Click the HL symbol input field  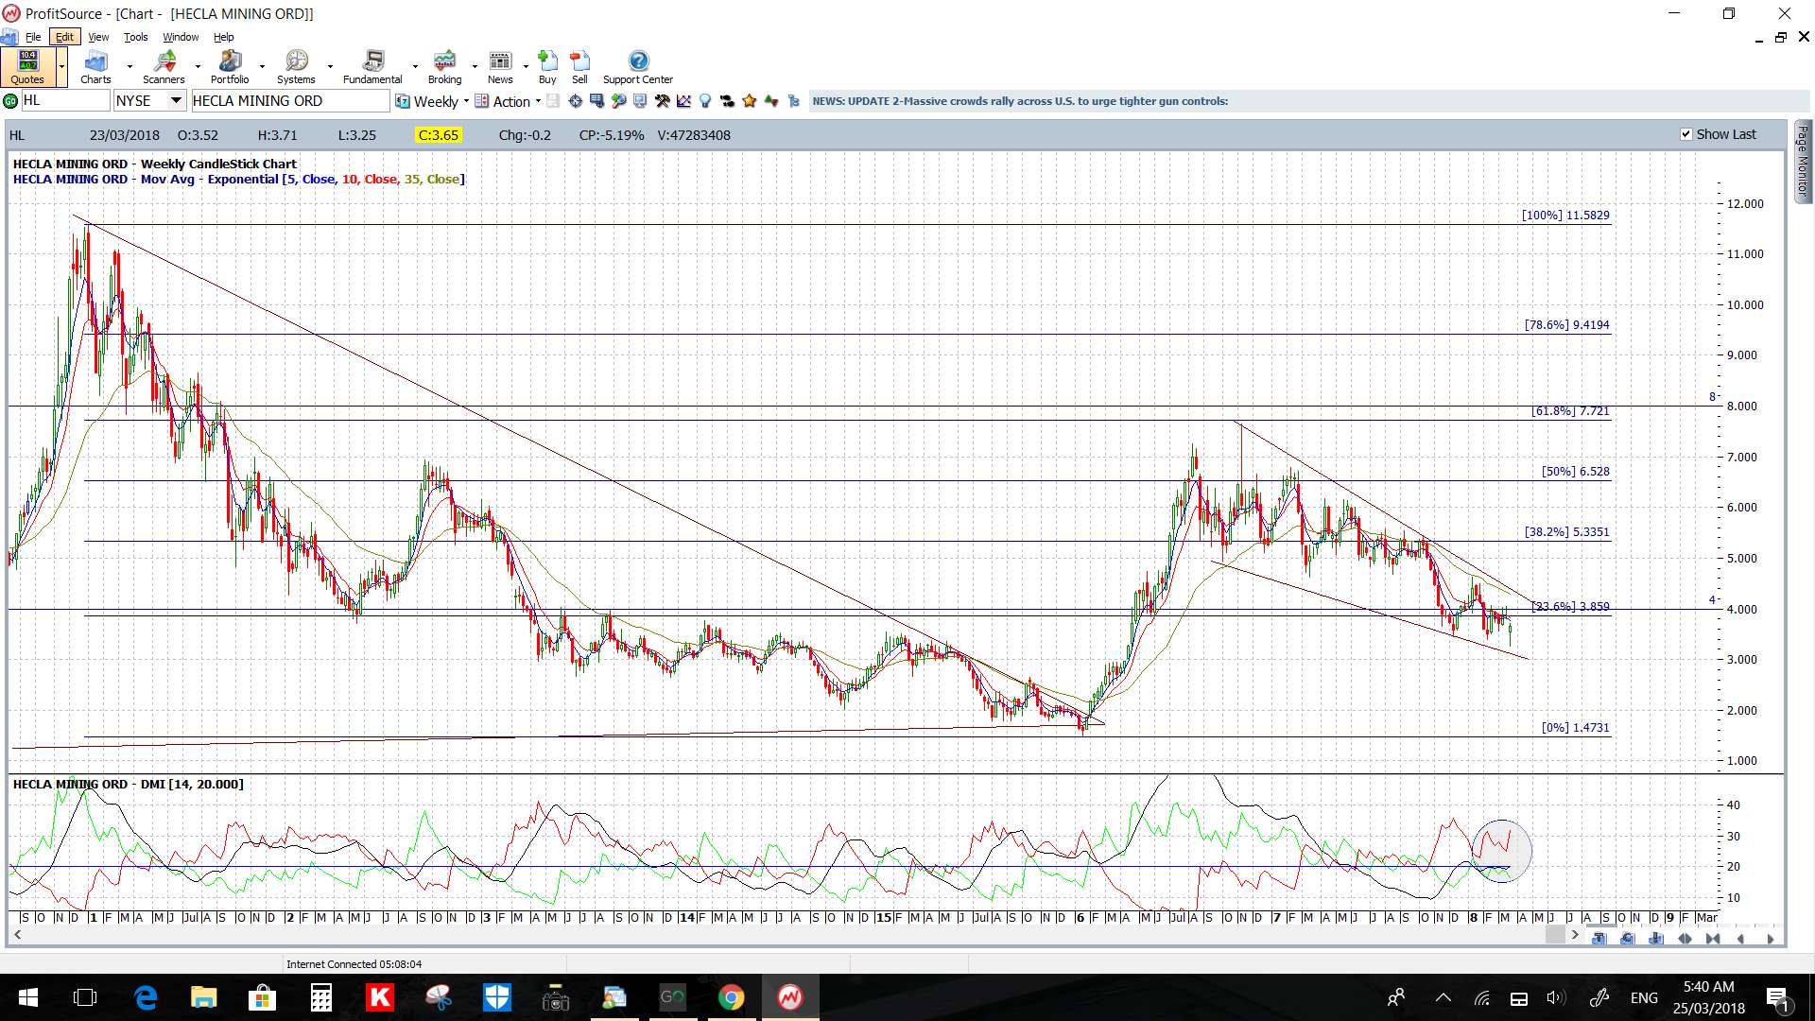pos(65,101)
